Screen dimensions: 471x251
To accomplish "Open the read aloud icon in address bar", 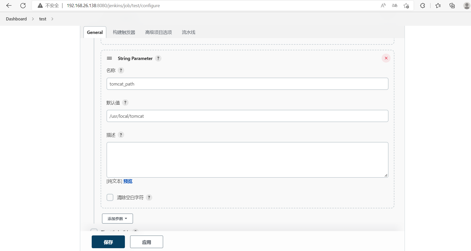I will point(383,6).
